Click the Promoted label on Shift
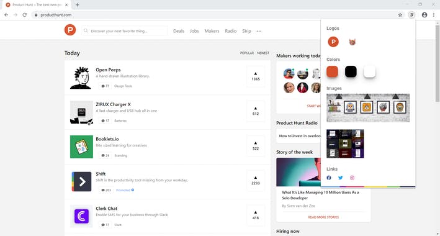Image resolution: width=440 pixels, height=236 pixels. (123, 190)
